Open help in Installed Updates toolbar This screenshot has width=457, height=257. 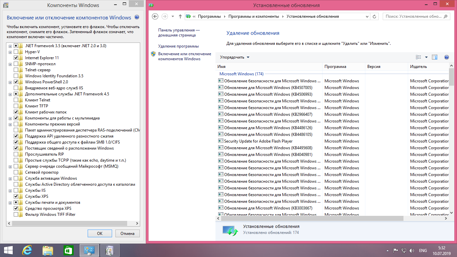tap(446, 57)
